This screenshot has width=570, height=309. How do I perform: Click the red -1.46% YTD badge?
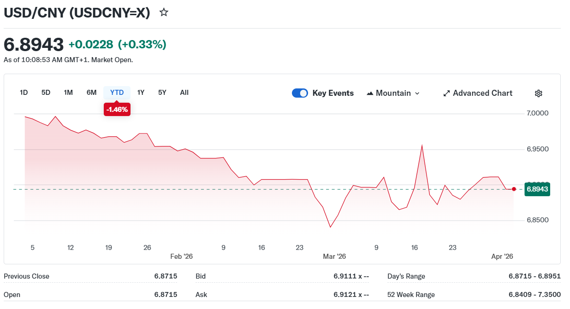click(117, 110)
